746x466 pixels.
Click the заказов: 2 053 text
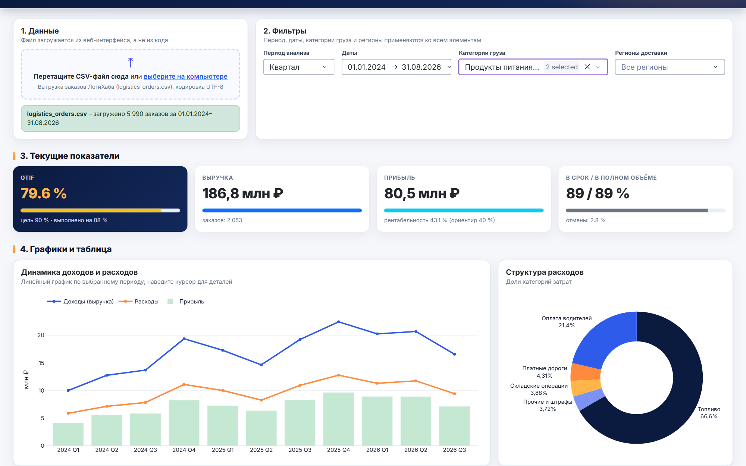222,220
